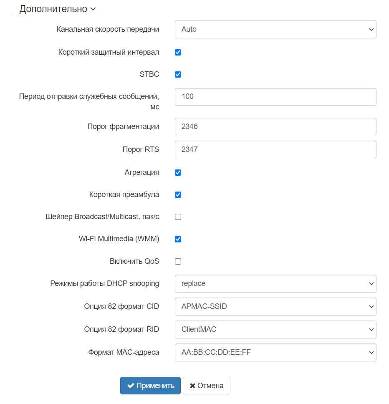Open Режимы работы DHCP snooping dropdown
Viewport: 389px width, 404px height.
click(275, 284)
